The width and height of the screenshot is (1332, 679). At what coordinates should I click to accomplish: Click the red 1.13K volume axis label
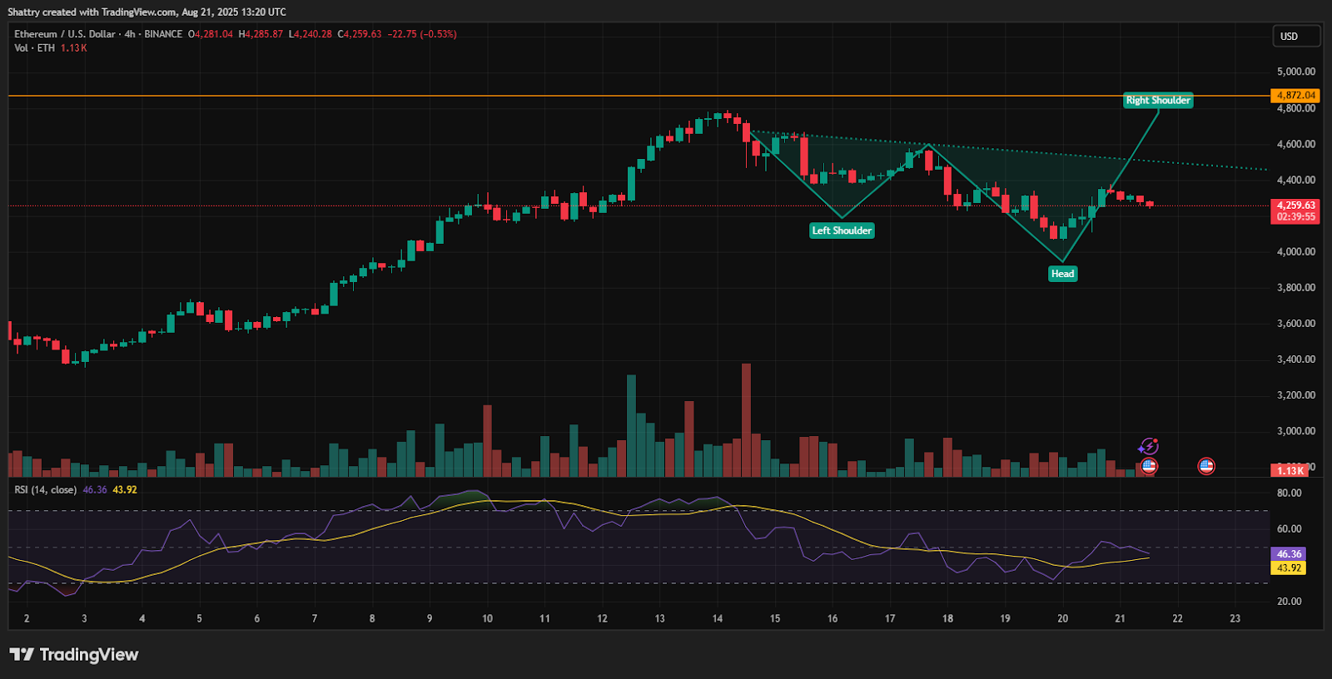pos(1290,471)
